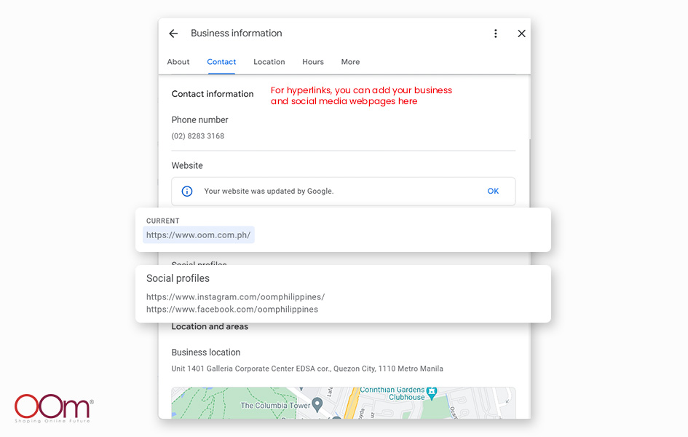Screen dimensions: 688x437
Task: Open the Instagram oomphilippines profile link
Action: (x=235, y=297)
